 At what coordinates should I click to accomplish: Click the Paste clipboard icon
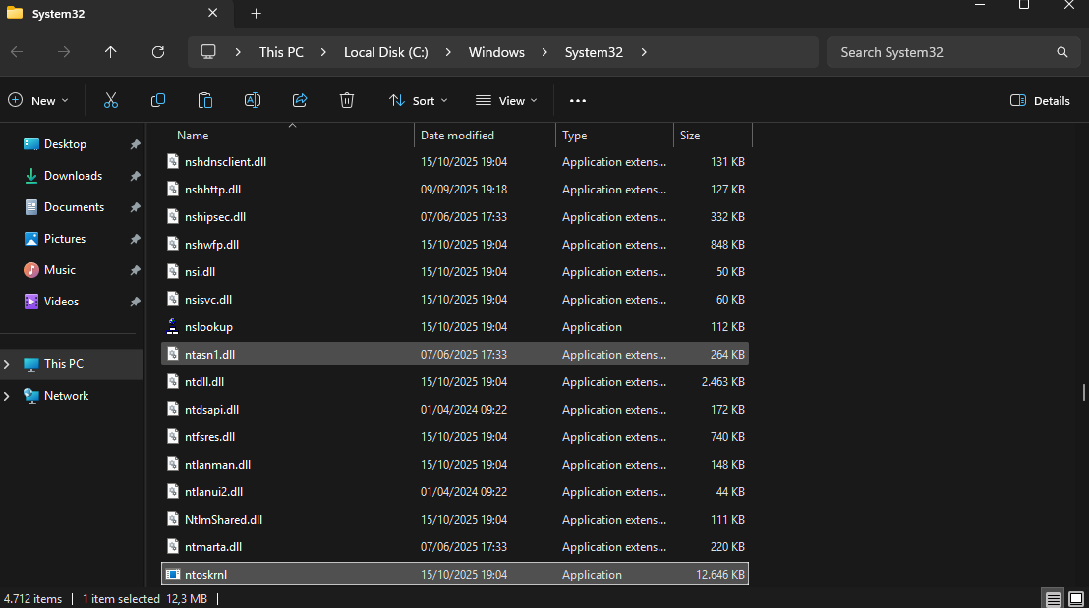click(x=204, y=100)
